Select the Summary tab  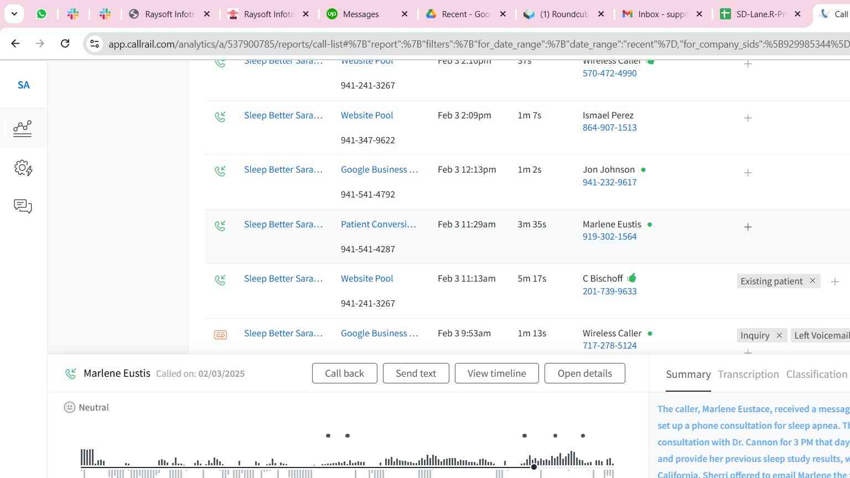click(688, 375)
